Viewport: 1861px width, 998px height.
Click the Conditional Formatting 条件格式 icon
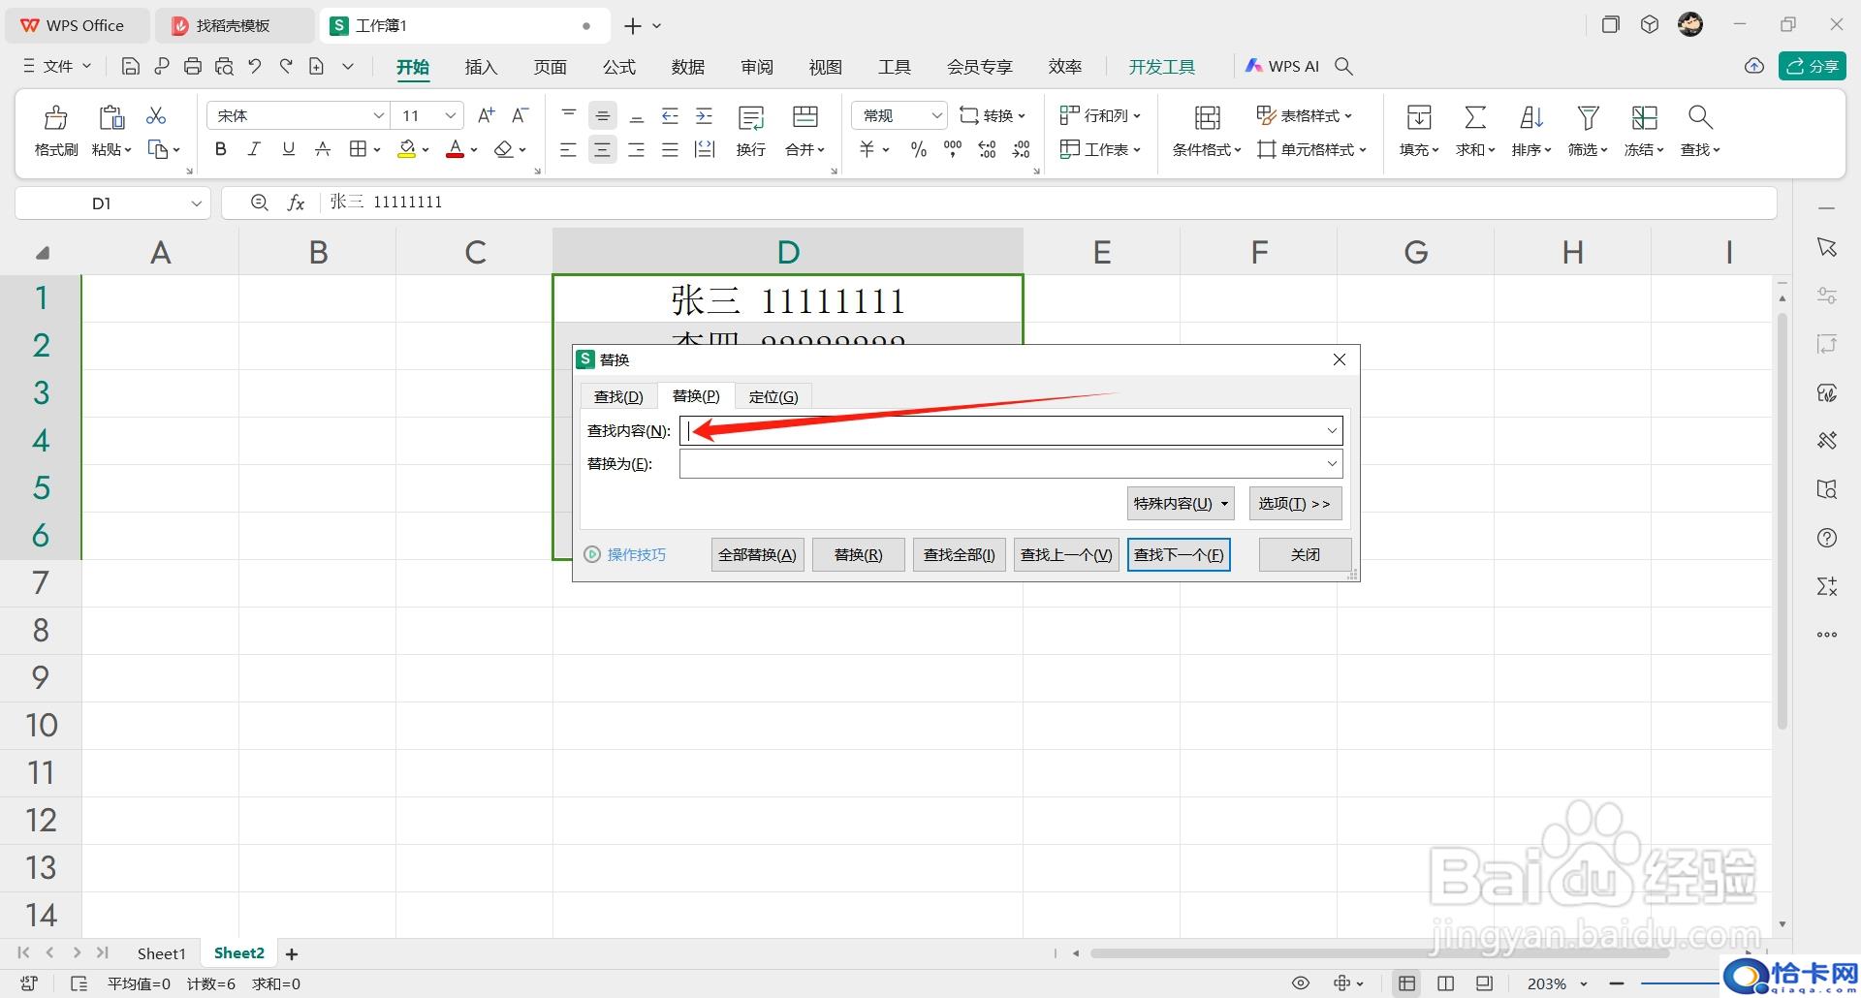coord(1207,118)
